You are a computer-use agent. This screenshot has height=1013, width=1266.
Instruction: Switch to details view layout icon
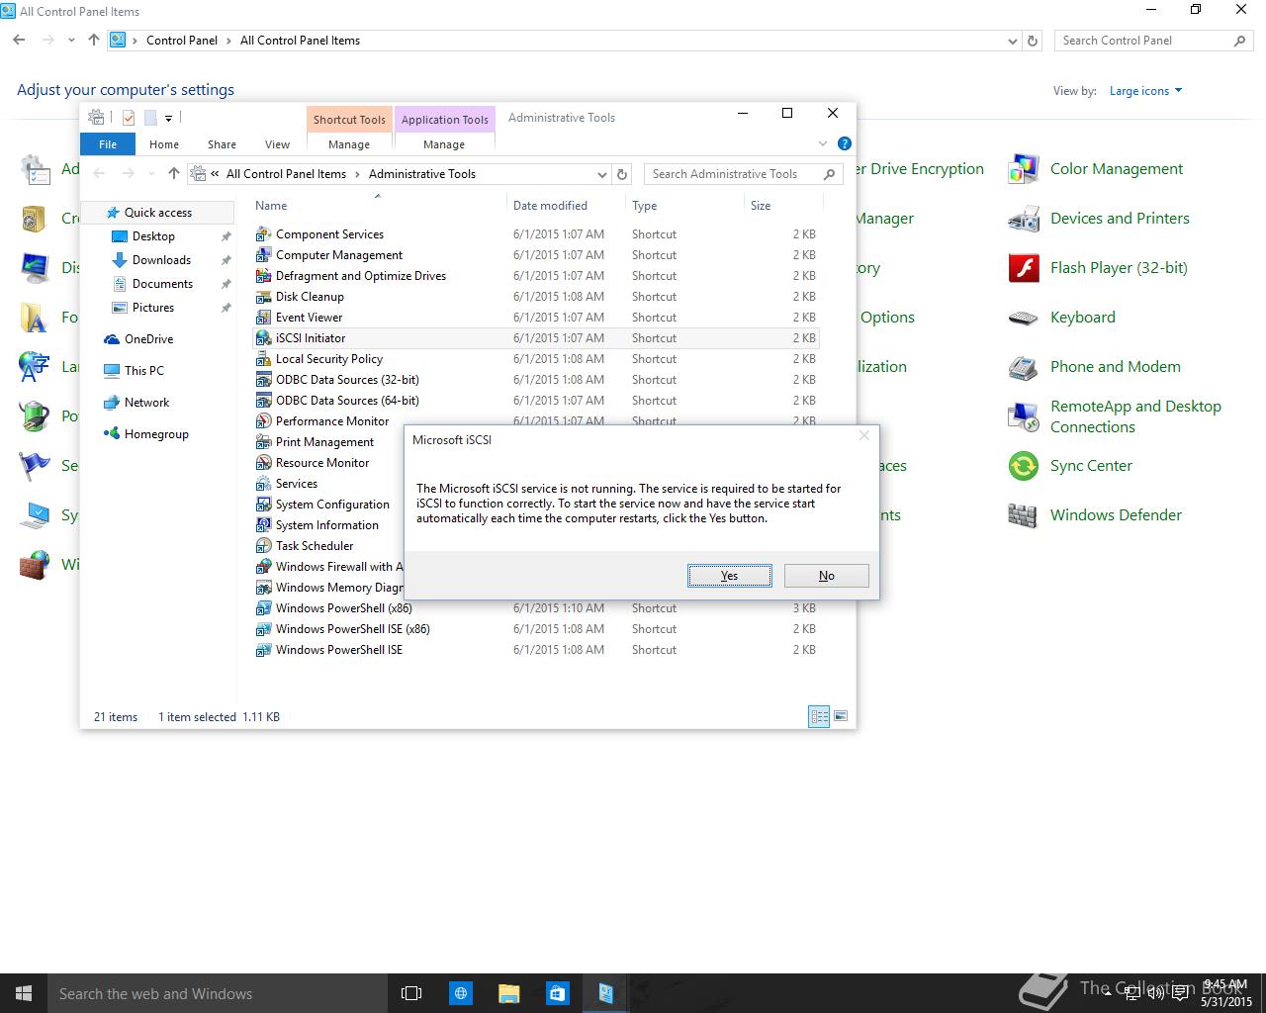point(819,716)
